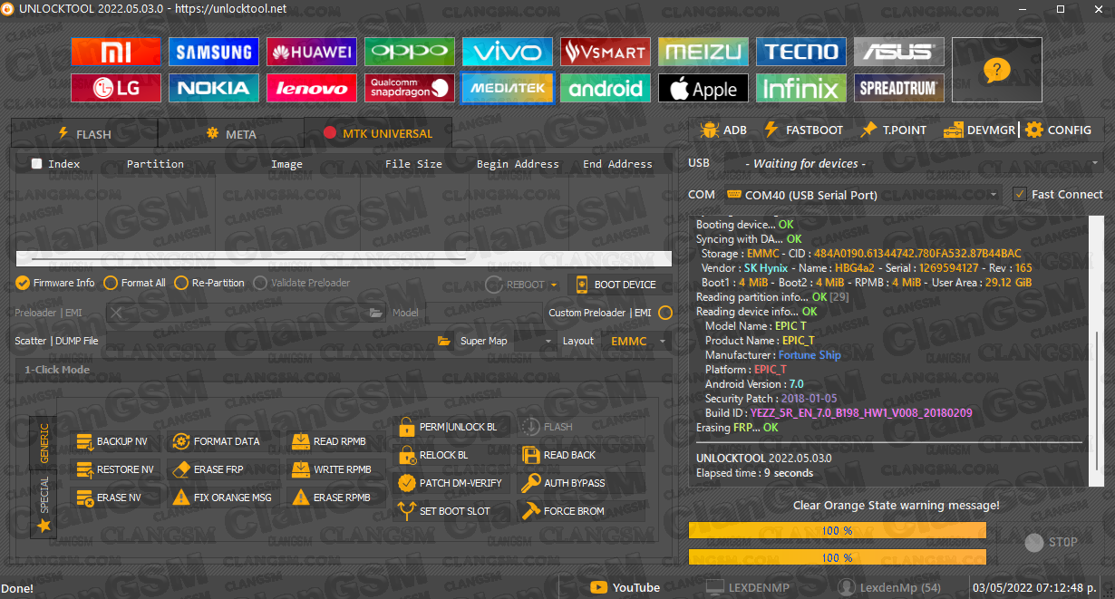Open the Apple brand section
Image resolution: width=1115 pixels, height=599 pixels.
[703, 88]
